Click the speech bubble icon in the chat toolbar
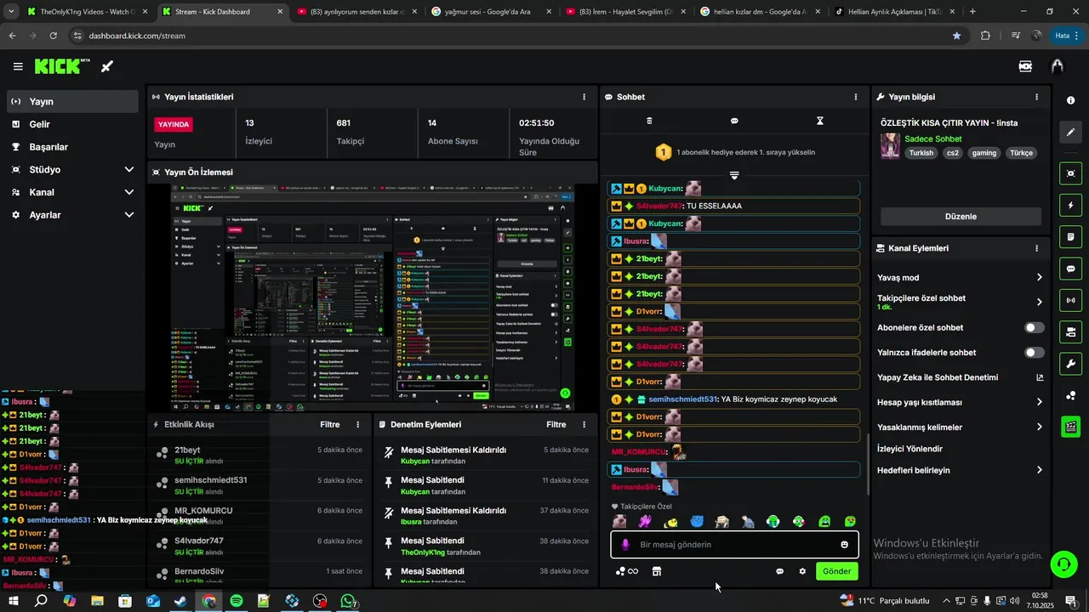The height and width of the screenshot is (612, 1089). point(734,121)
